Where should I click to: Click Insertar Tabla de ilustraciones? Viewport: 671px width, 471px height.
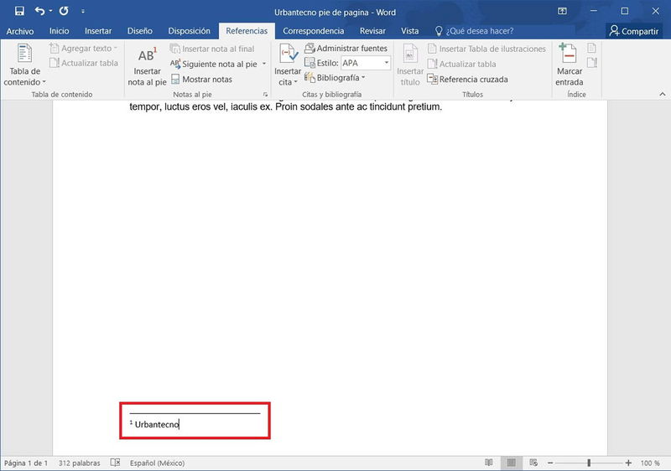click(x=486, y=49)
